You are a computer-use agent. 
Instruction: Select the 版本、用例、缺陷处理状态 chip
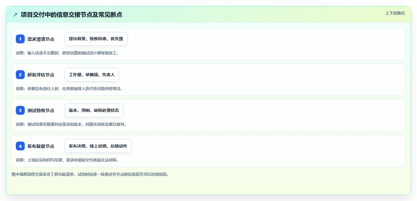click(94, 110)
